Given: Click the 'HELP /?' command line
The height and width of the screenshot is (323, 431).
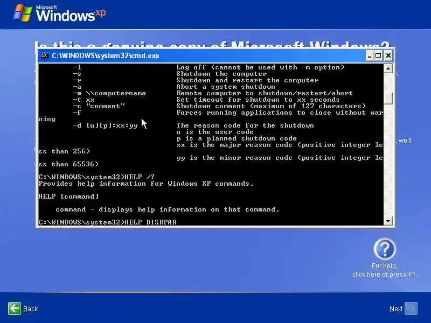Looking at the screenshot, I should tap(96, 177).
